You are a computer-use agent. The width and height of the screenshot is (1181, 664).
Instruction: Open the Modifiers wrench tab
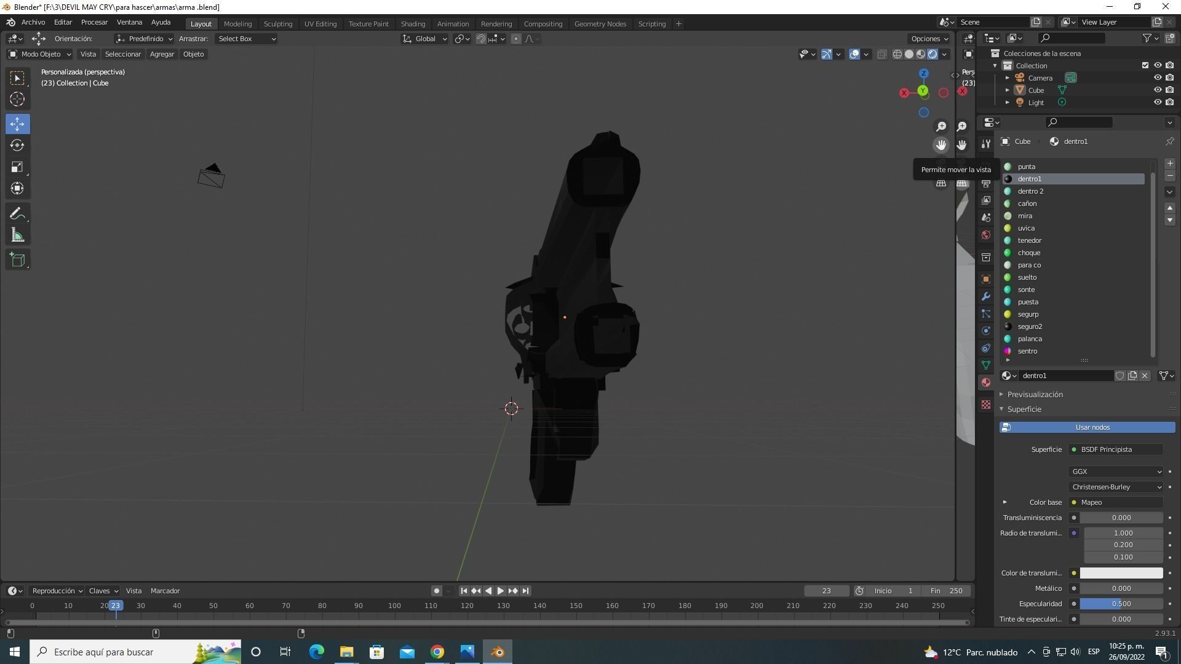click(986, 296)
